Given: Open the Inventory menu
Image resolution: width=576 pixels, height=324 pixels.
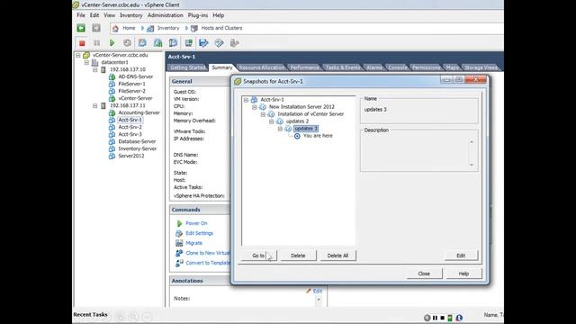Looking at the screenshot, I should click(131, 15).
